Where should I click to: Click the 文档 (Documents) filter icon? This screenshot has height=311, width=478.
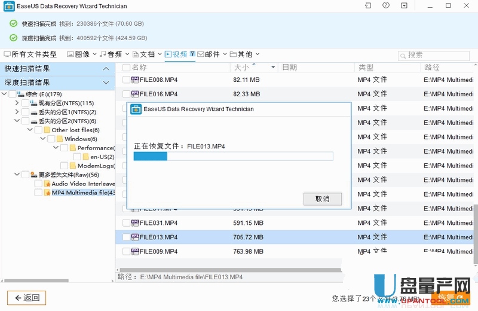[x=136, y=54]
